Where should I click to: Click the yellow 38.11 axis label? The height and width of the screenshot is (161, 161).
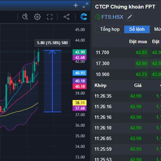[80, 103]
